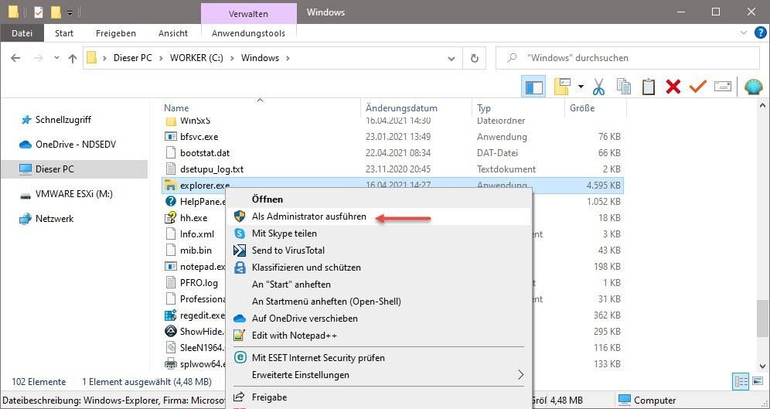Go up one folder level arrow
The width and height of the screenshot is (770, 409).
[x=73, y=58]
